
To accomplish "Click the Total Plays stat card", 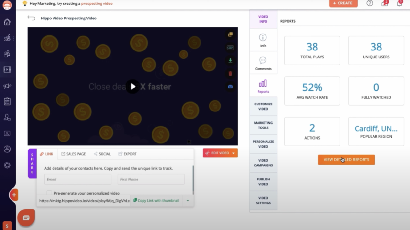I will (x=312, y=50).
